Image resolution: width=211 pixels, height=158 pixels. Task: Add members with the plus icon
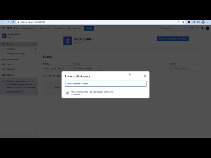tap(35, 49)
